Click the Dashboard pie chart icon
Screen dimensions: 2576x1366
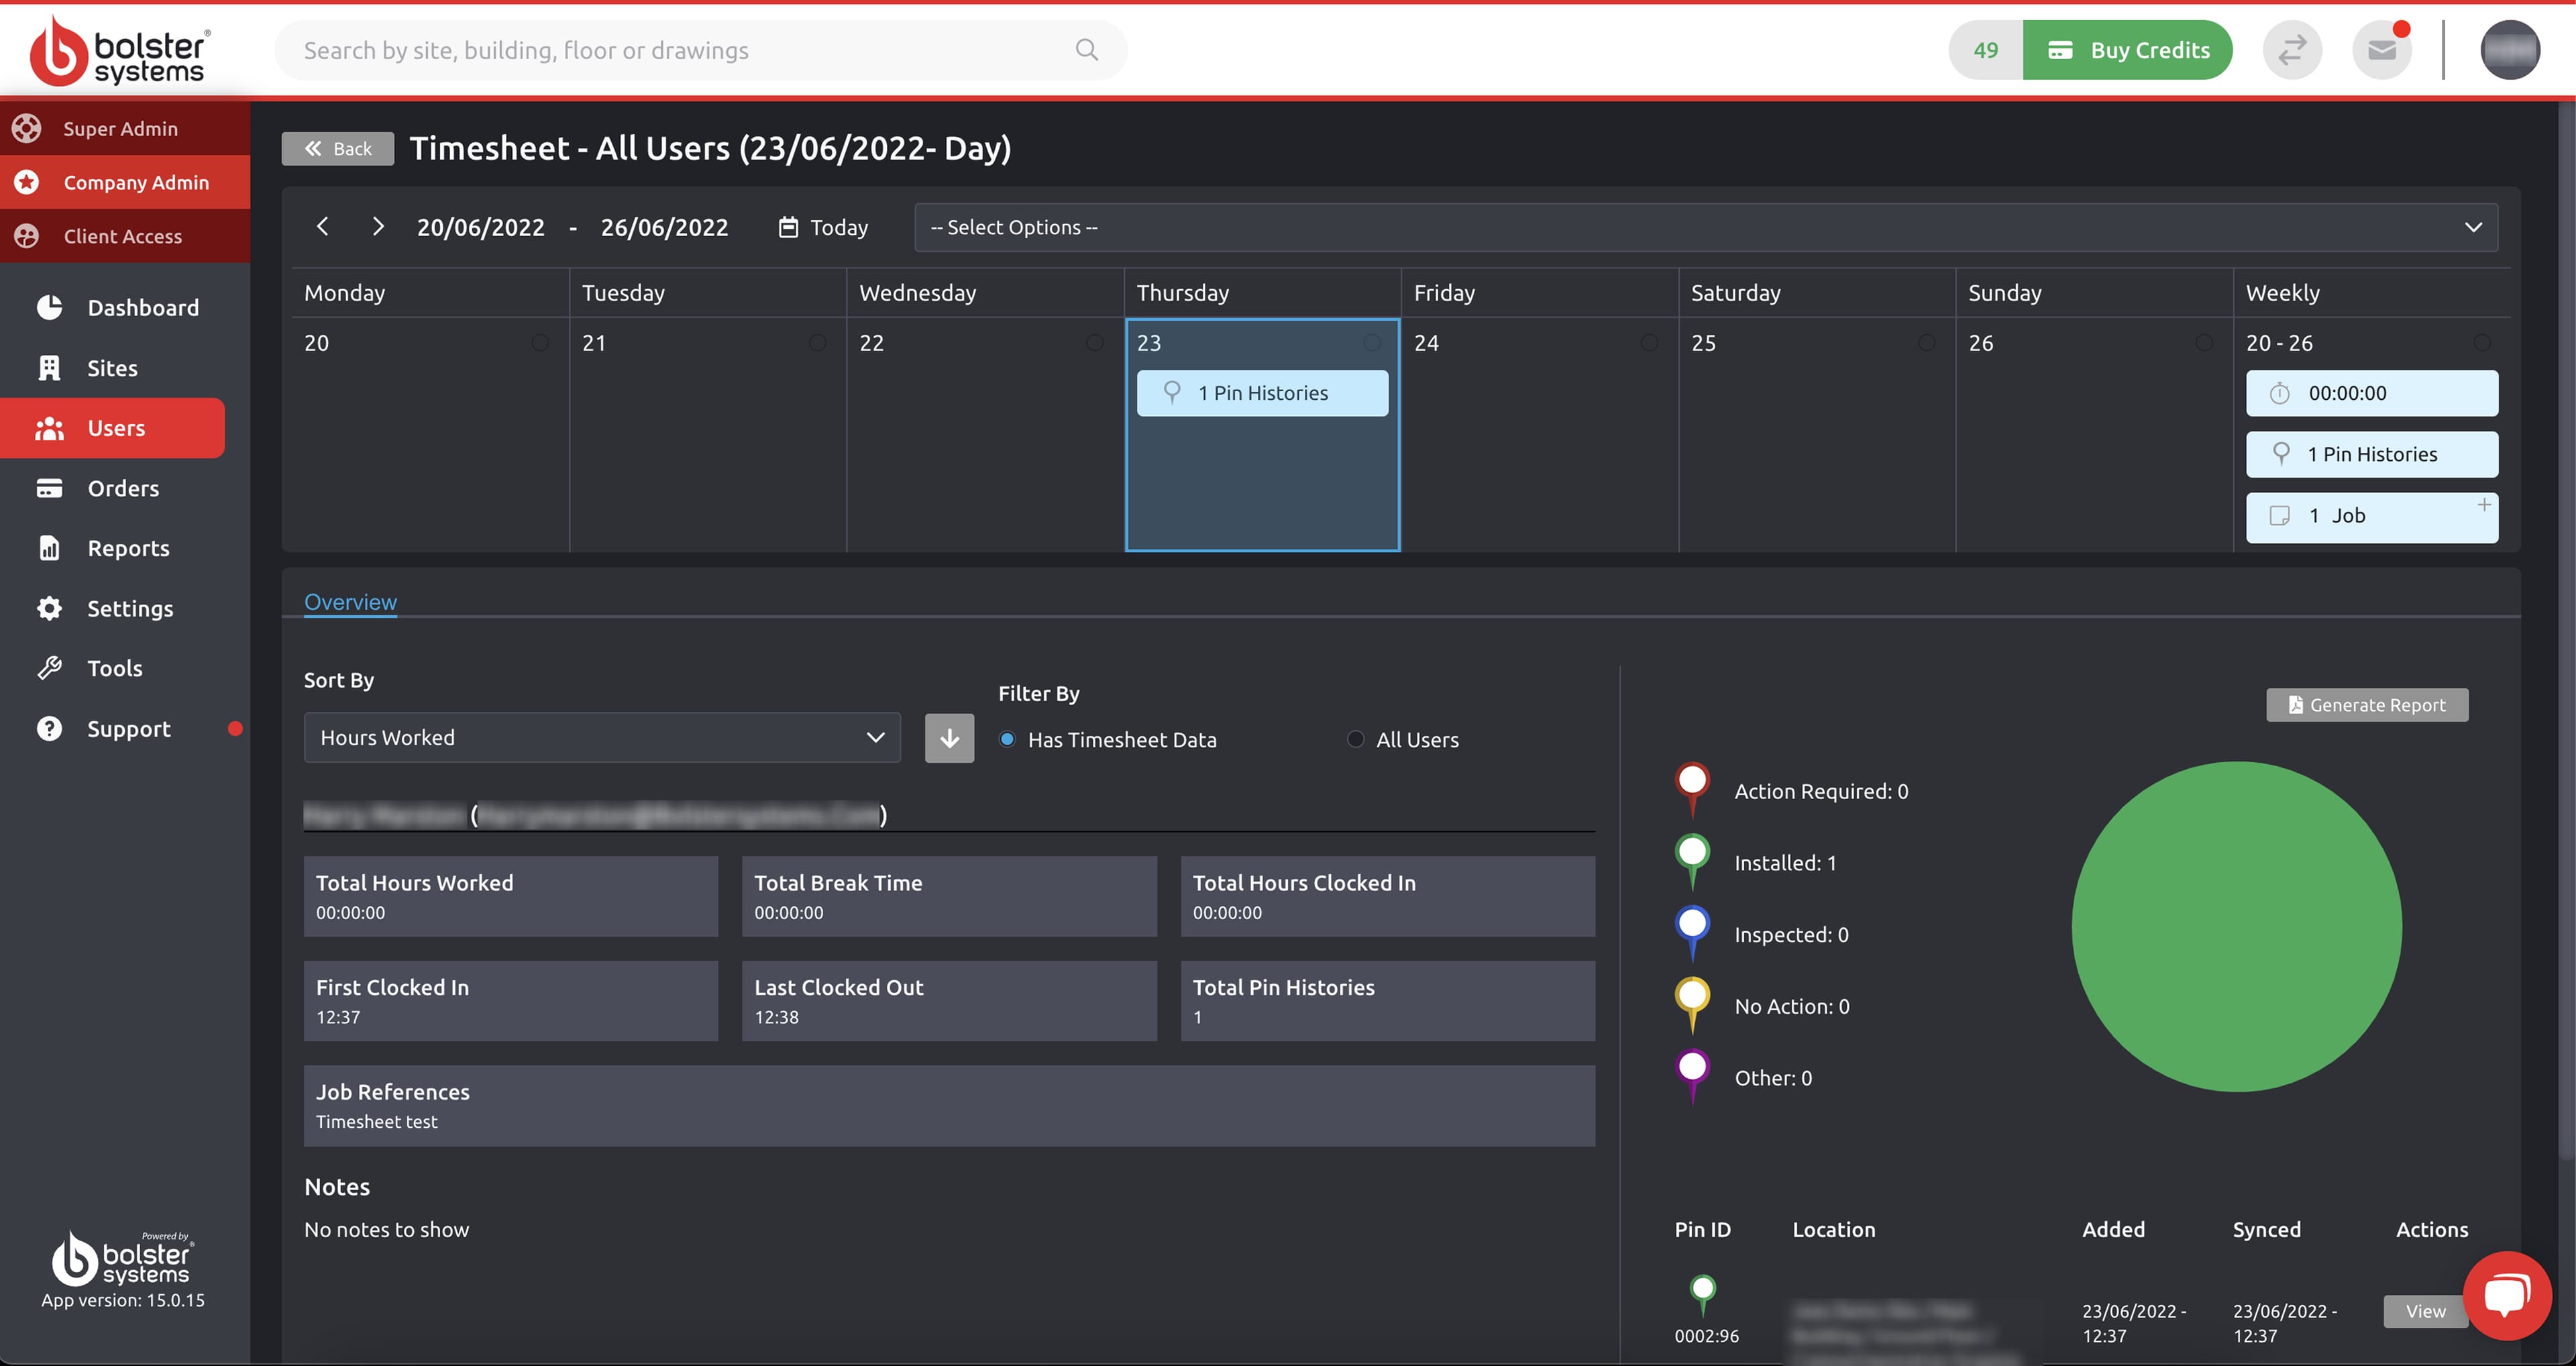[49, 307]
